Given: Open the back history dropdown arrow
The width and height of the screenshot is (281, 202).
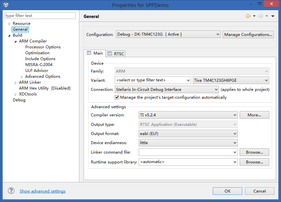Looking at the screenshot, I should (254, 16).
